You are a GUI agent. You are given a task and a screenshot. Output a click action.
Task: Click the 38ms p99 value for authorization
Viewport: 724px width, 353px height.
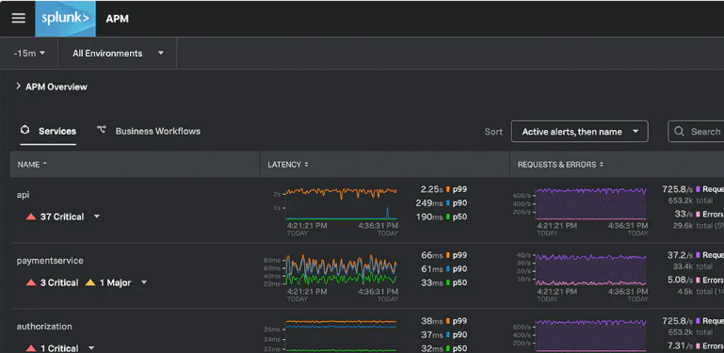point(432,321)
